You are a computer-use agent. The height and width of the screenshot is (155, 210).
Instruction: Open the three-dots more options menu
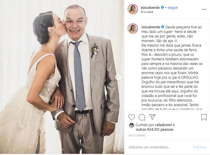(x=204, y=9)
